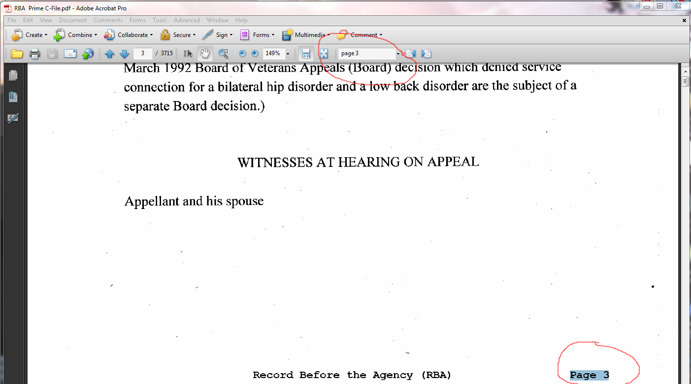Toggle scrolling page fit-width mode
The height and width of the screenshot is (384, 691).
tap(306, 54)
